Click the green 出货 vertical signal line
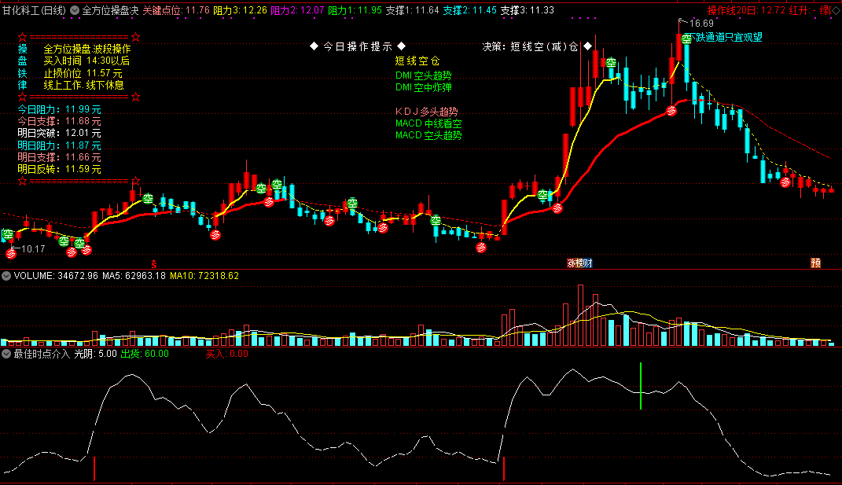This screenshot has width=842, height=485. tap(641, 386)
